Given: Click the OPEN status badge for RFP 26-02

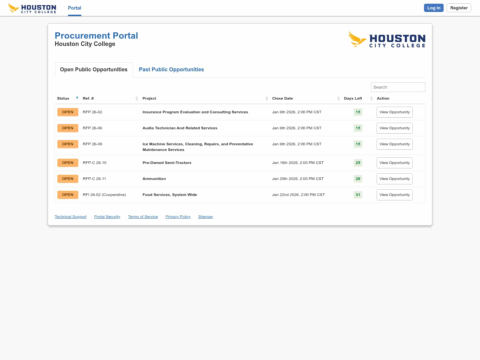Looking at the screenshot, I should tap(68, 112).
